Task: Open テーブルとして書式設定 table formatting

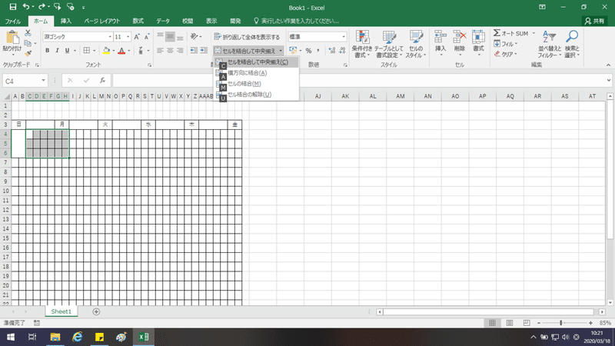Action: click(389, 45)
